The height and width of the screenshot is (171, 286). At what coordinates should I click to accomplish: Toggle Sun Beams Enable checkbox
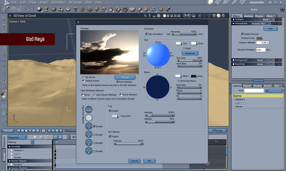[110, 136]
